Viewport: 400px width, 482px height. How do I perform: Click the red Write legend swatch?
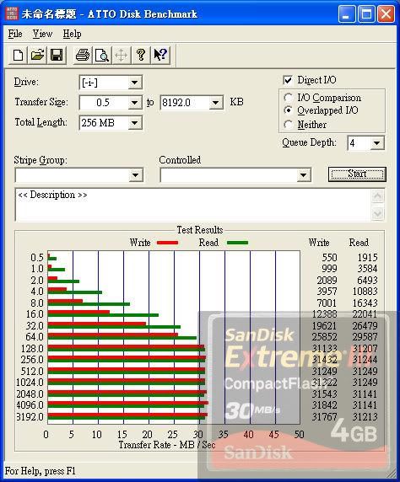tap(168, 243)
